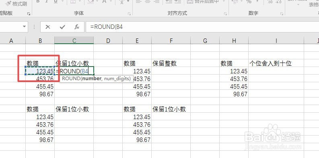The width and height of the screenshot is (319, 158).
Task: Open number (数字) format dialog launcher
Action: pyautogui.click(x=282, y=14)
